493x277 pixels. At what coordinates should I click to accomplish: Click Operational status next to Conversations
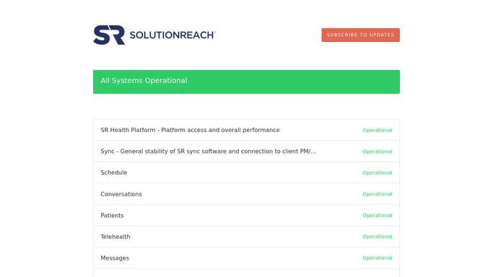click(x=377, y=194)
